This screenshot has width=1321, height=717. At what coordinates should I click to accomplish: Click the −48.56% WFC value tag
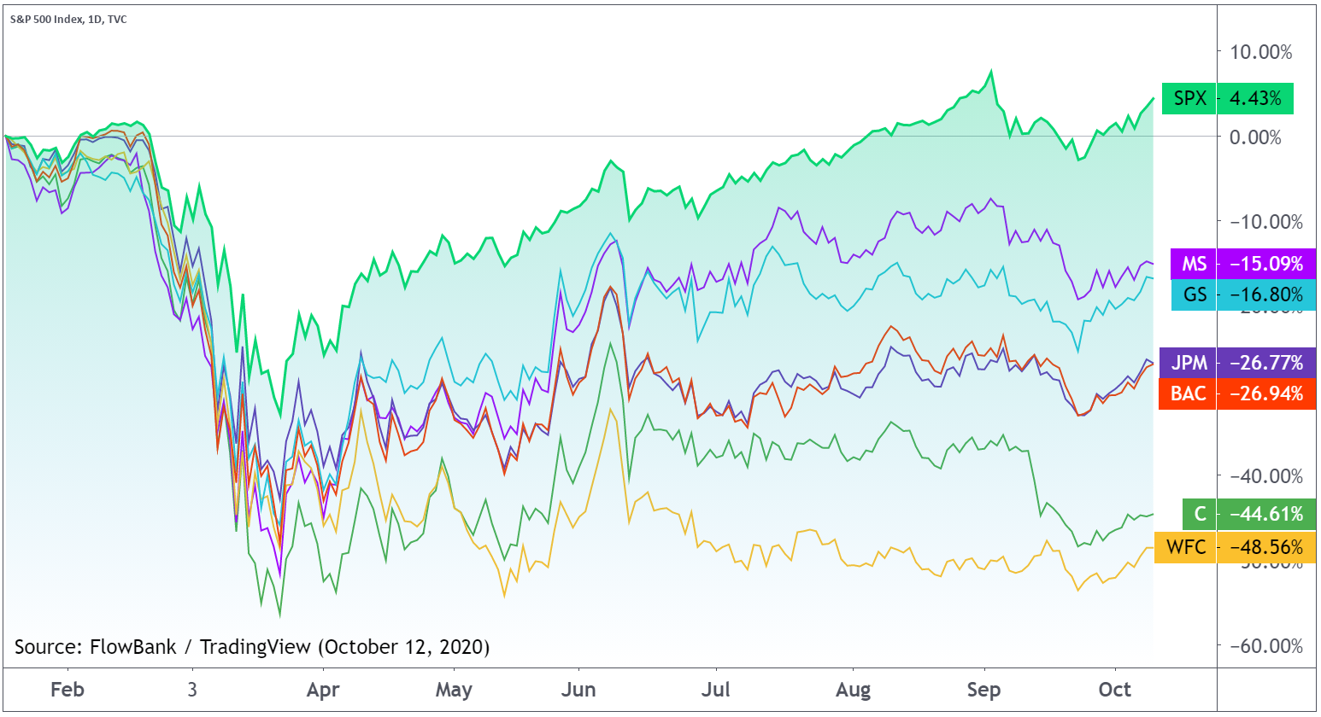point(1266,547)
